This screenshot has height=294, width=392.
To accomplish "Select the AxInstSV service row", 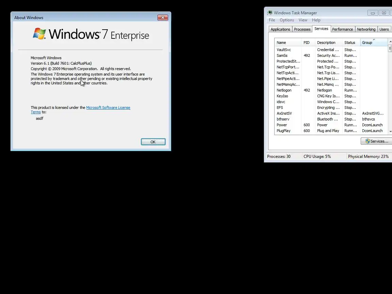I will (331, 113).
